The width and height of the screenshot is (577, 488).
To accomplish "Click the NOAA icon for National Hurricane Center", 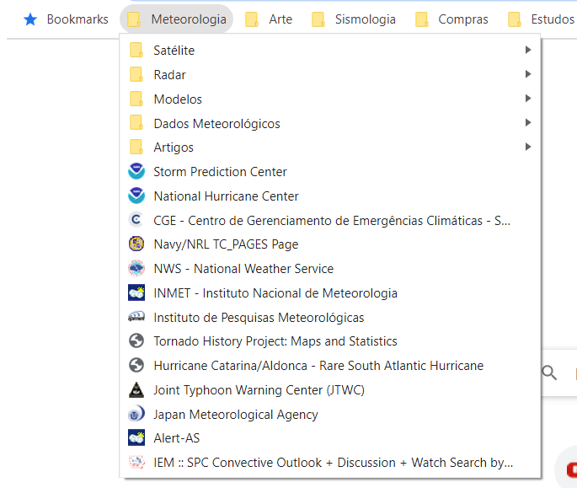I will click(136, 196).
